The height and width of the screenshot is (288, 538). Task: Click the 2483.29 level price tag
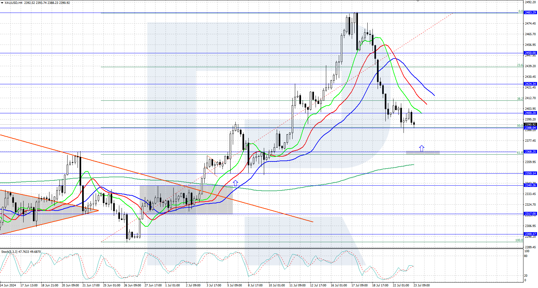point(530,13)
